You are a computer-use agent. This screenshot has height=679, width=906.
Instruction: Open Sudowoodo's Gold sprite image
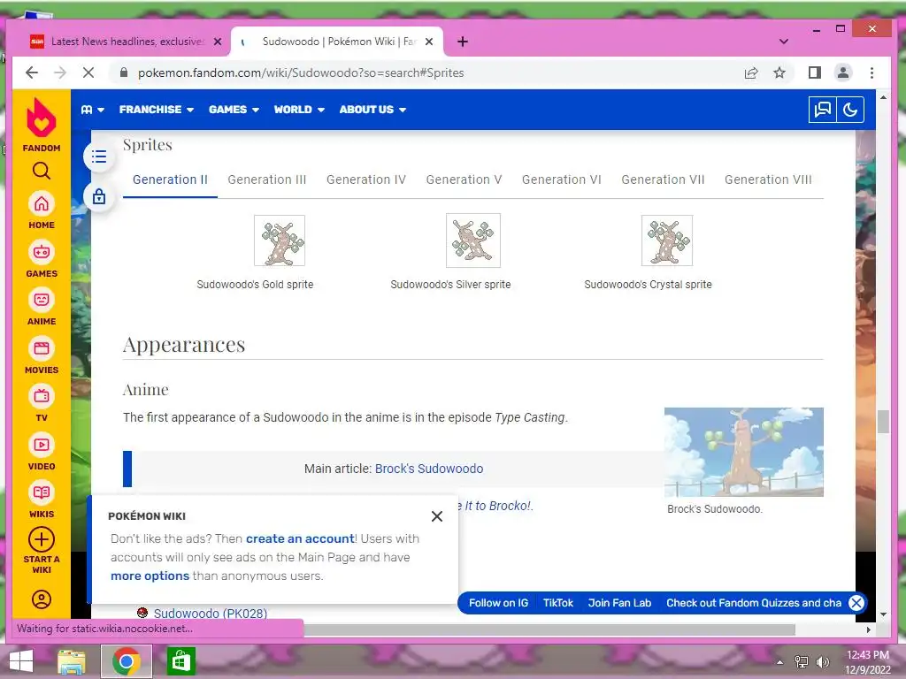click(280, 240)
